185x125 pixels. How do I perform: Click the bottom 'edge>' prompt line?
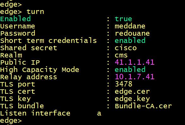coord(11,121)
